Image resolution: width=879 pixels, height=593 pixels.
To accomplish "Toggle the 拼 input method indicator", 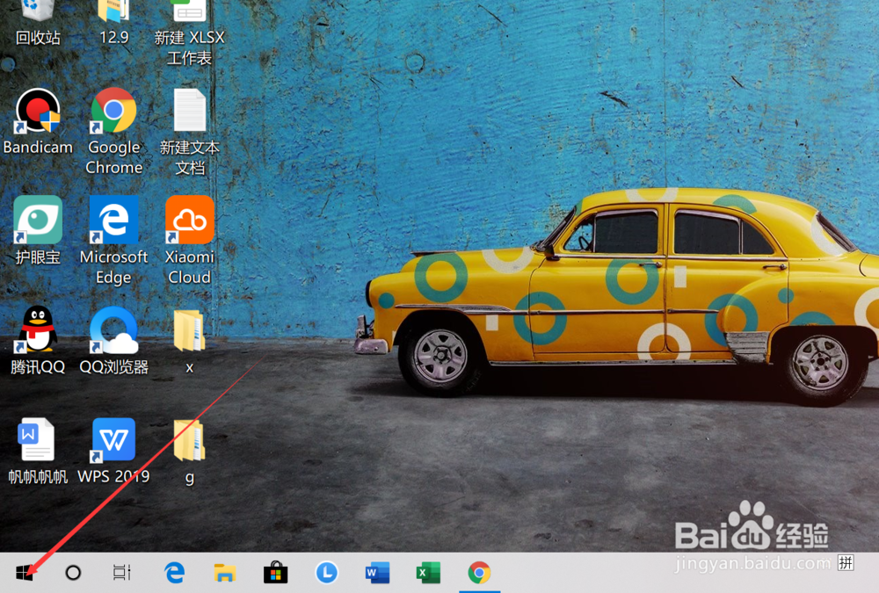I will pos(846,562).
